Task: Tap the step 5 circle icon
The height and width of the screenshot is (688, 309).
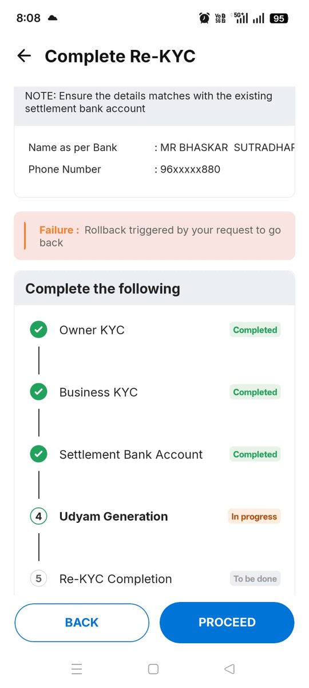Action: point(38,578)
